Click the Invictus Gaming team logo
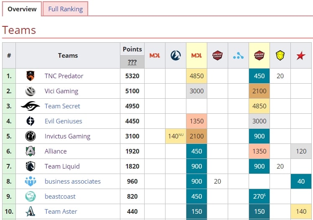The image size is (313, 220). coord(31,136)
